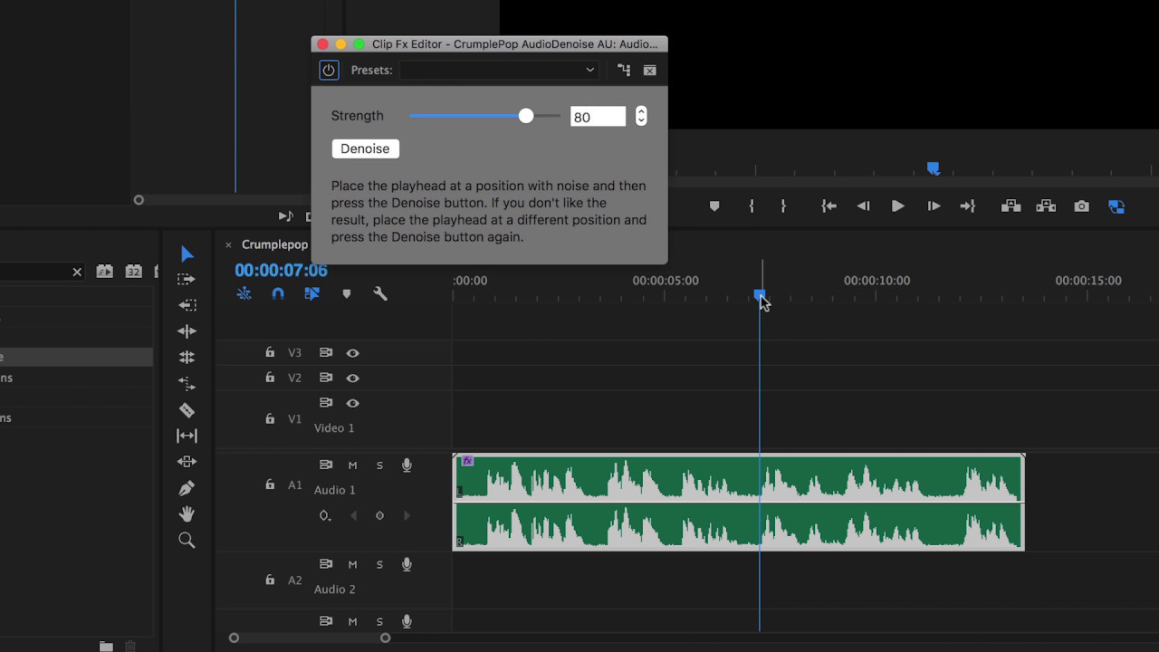The image size is (1159, 652).
Task: Open Audio 1 show keyframes menu
Action: tap(325, 515)
